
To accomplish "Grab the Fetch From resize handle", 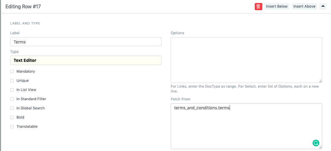I will [x=320, y=147].
